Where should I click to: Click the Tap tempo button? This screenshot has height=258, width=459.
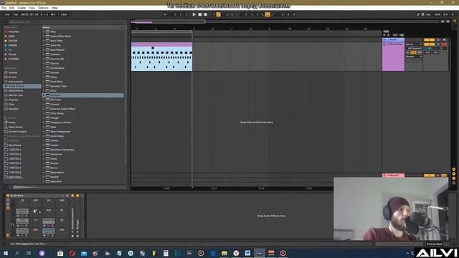tap(16, 14)
